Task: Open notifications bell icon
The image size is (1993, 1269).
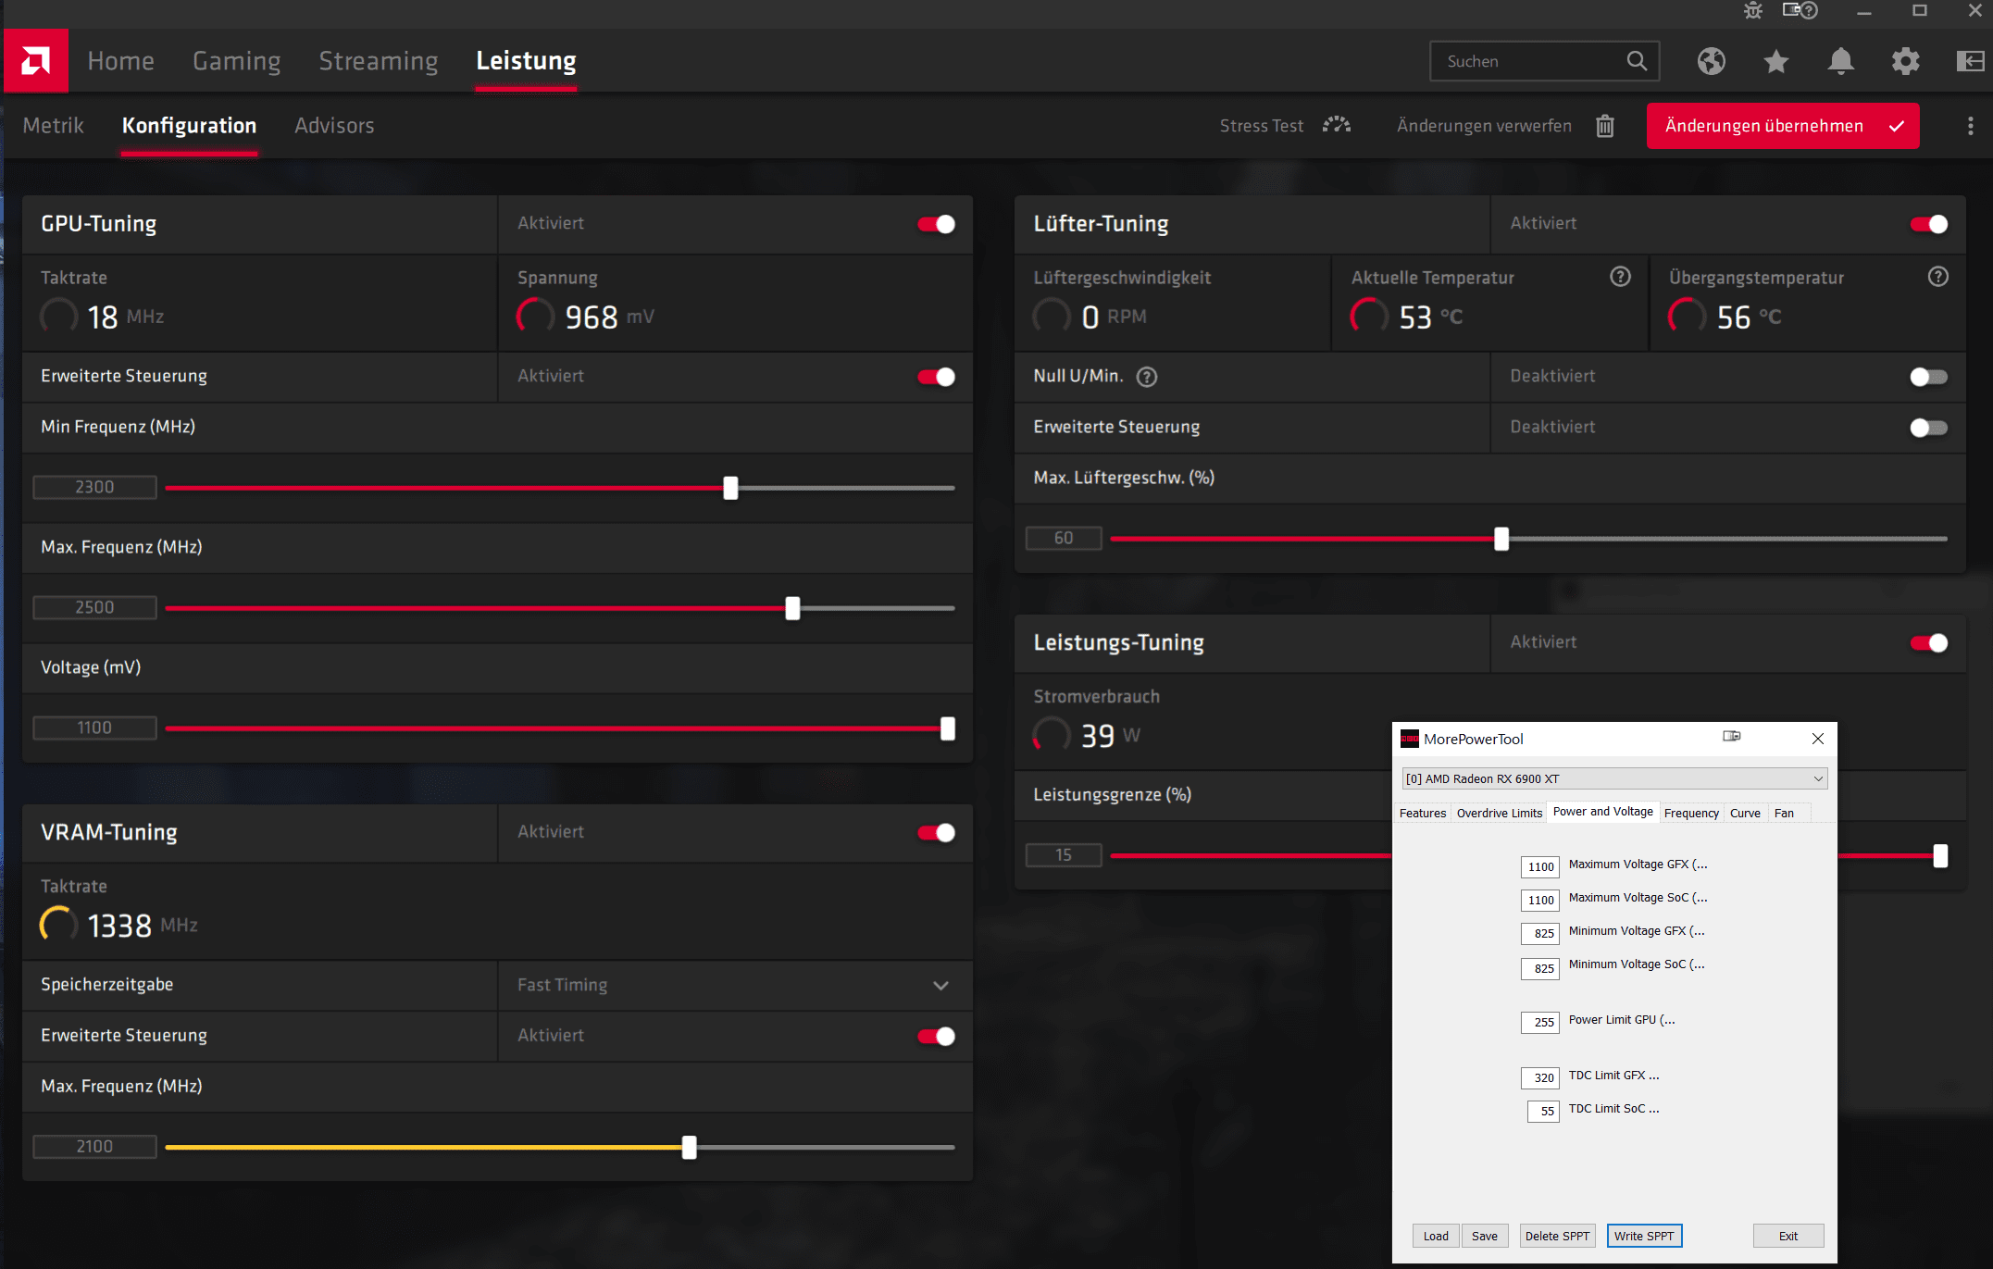Action: point(1840,61)
